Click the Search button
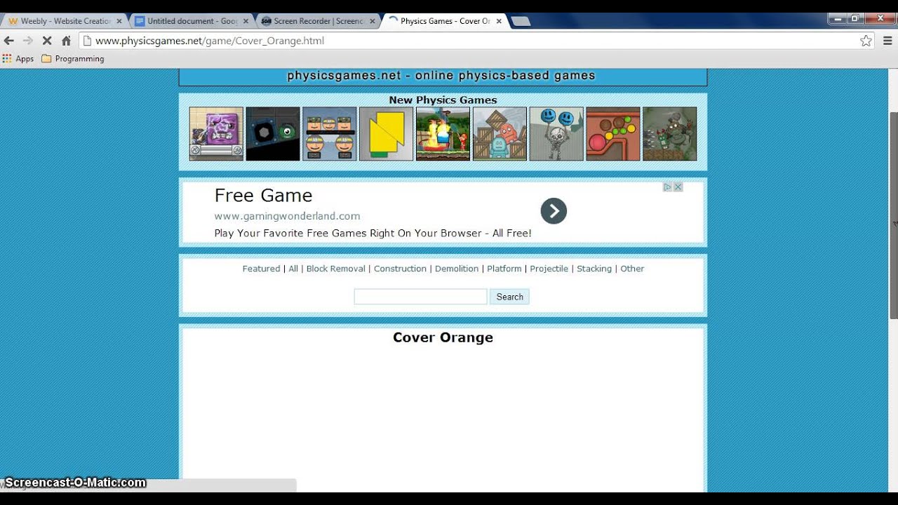This screenshot has width=898, height=505. pos(510,297)
